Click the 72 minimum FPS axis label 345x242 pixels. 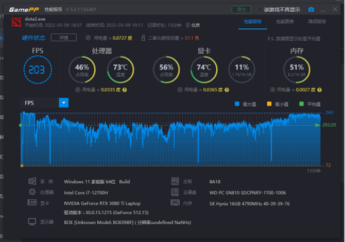[x=328, y=165]
